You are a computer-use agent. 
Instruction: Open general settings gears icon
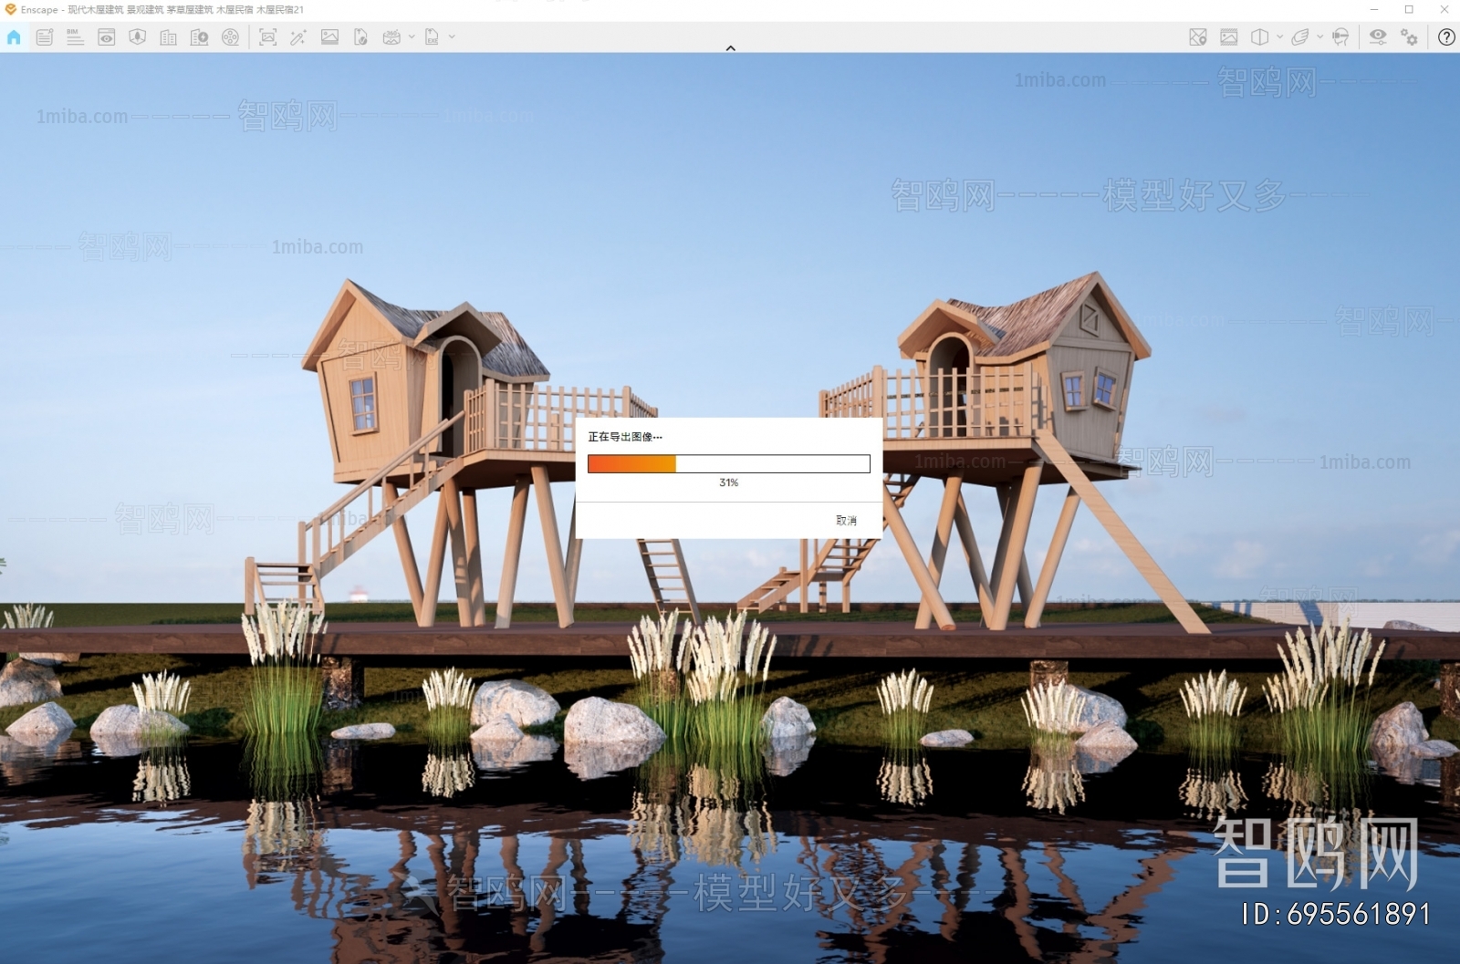pos(1410,37)
